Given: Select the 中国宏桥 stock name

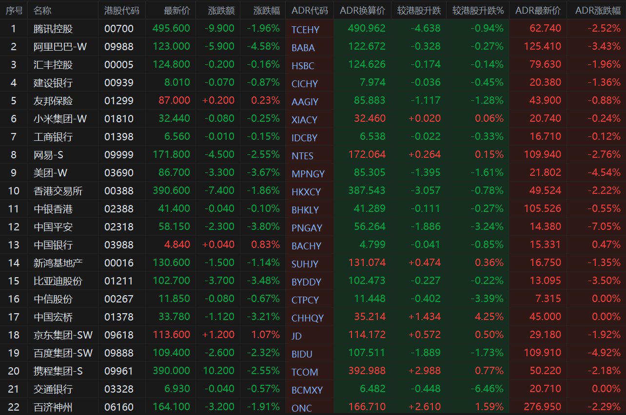Looking at the screenshot, I should coord(53,317).
